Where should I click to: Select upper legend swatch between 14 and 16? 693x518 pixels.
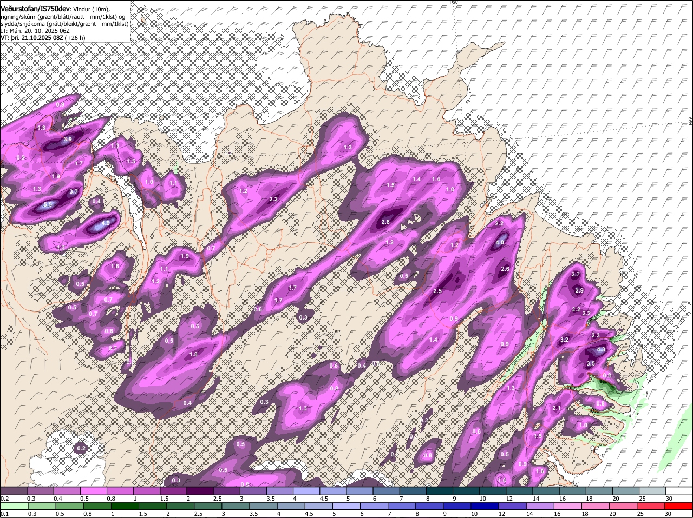[546, 490]
